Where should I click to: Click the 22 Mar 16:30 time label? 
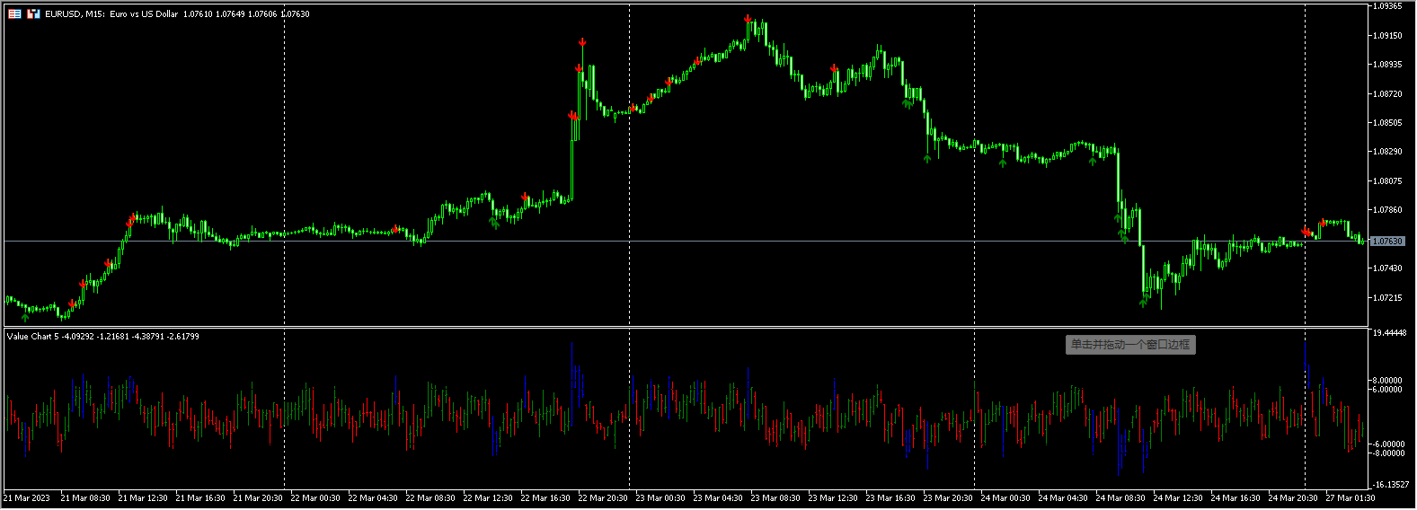coord(545,498)
